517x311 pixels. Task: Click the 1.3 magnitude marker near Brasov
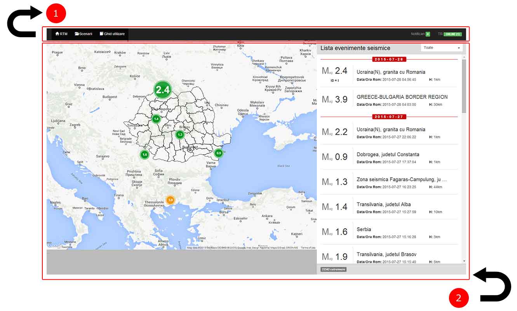179,135
